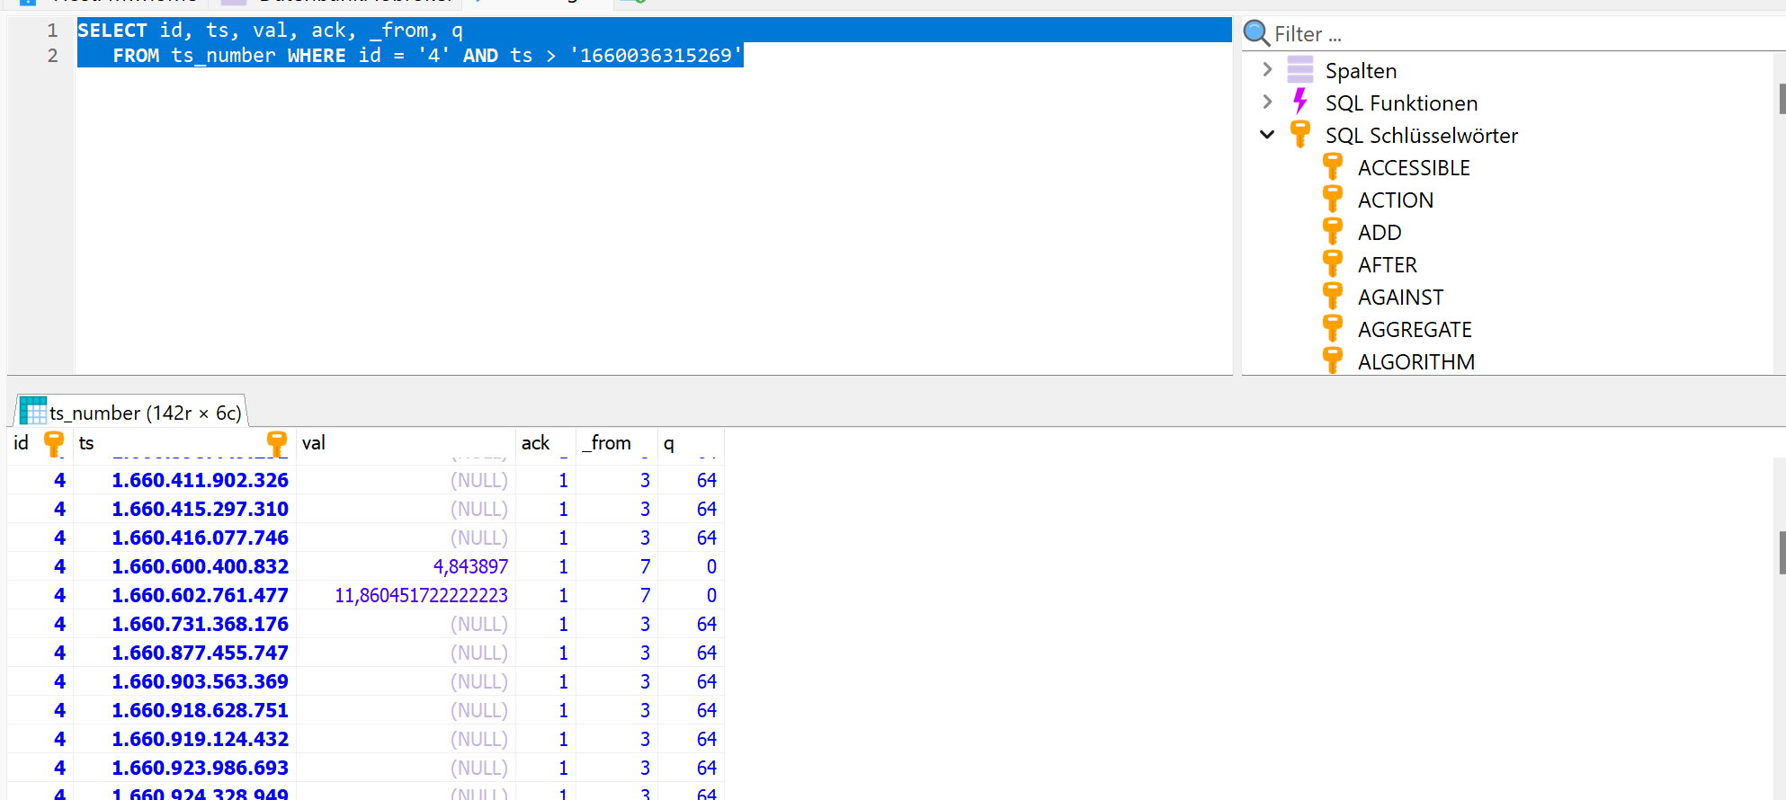1786x800 pixels.
Task: Sort by the ts column header
Action: click(x=184, y=443)
